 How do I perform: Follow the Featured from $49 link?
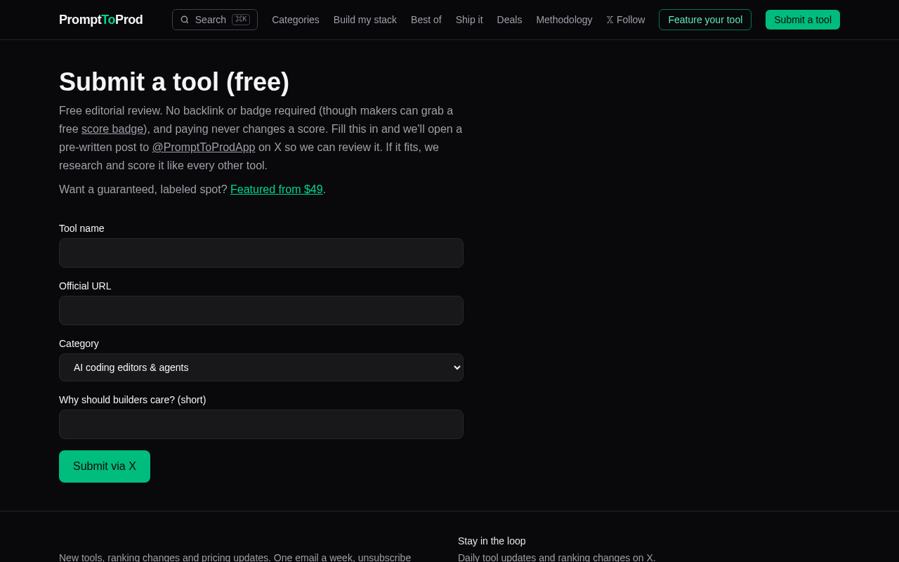click(x=277, y=190)
